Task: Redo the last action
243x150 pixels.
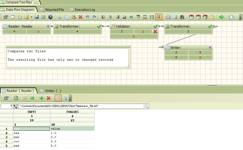Action: point(94,17)
